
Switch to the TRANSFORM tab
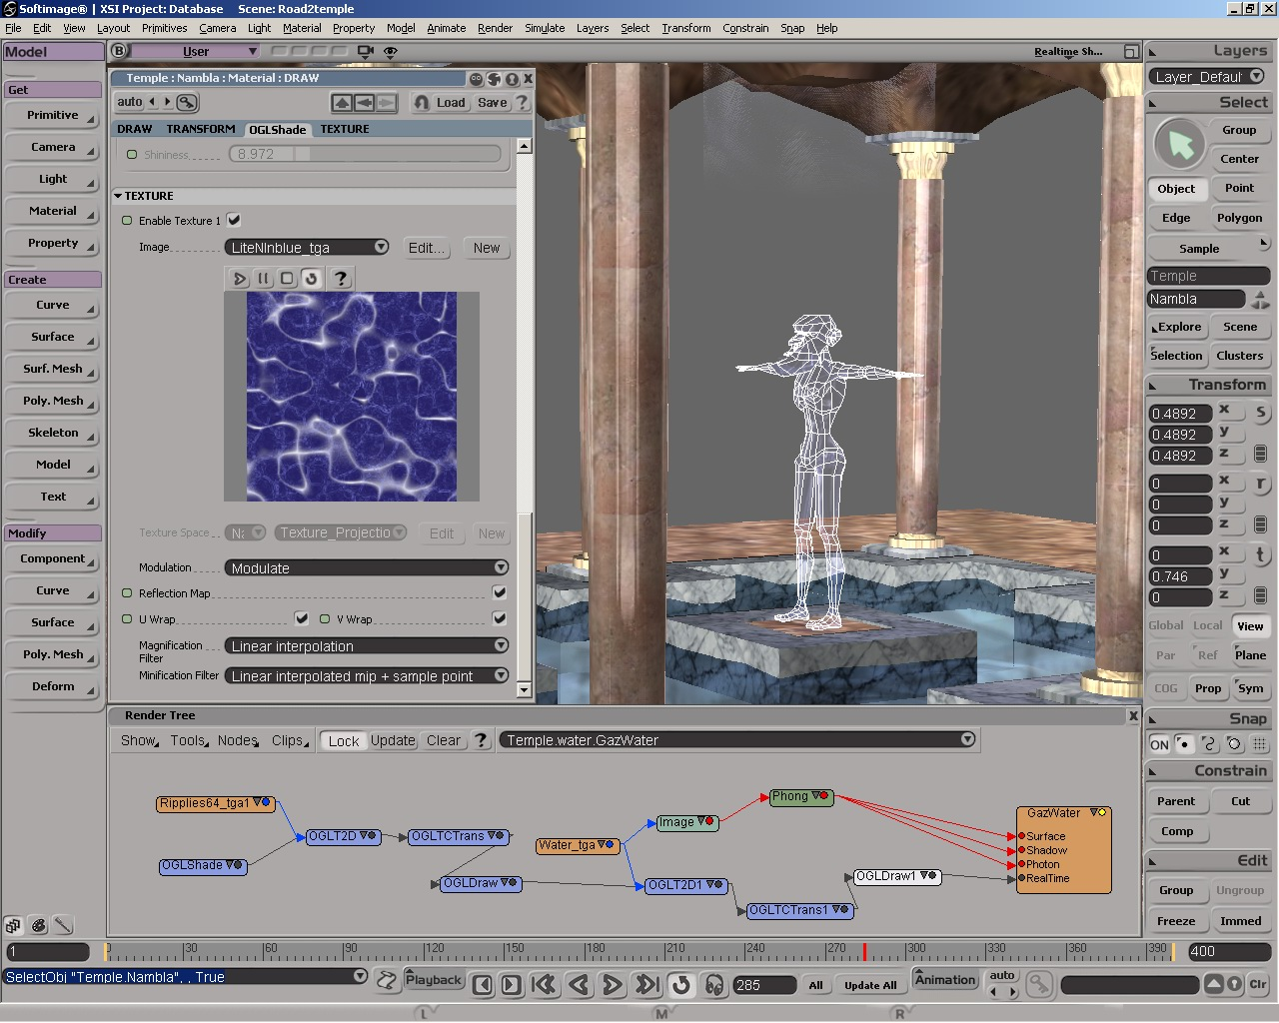point(201,129)
